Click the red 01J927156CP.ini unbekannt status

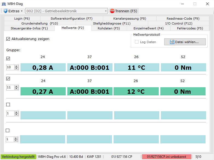click(166, 157)
